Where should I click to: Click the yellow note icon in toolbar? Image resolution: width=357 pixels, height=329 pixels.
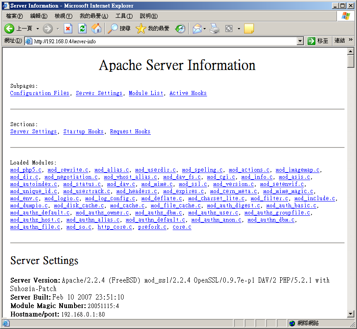(x=249, y=29)
